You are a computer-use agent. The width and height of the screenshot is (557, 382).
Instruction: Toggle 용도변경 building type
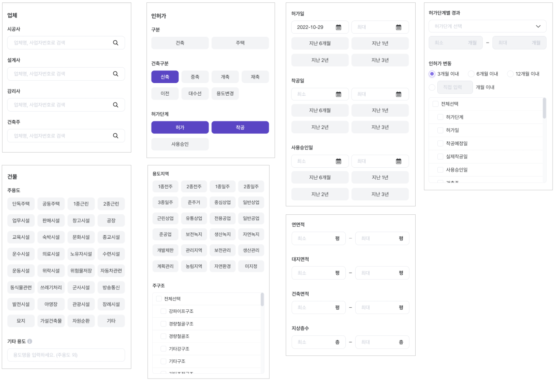[x=225, y=94]
